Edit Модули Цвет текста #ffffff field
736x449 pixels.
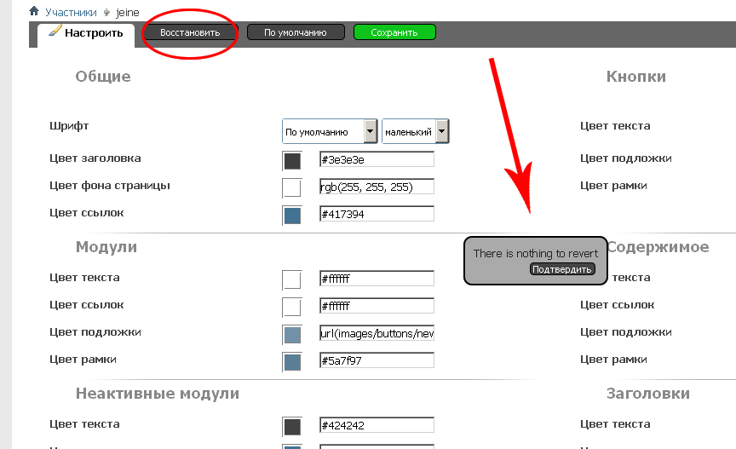pyautogui.click(x=377, y=278)
